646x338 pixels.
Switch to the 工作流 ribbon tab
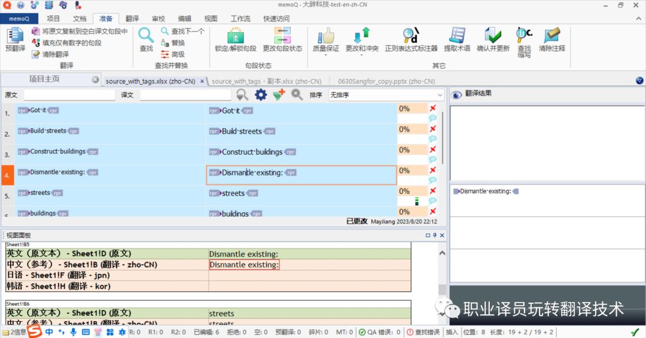click(240, 19)
